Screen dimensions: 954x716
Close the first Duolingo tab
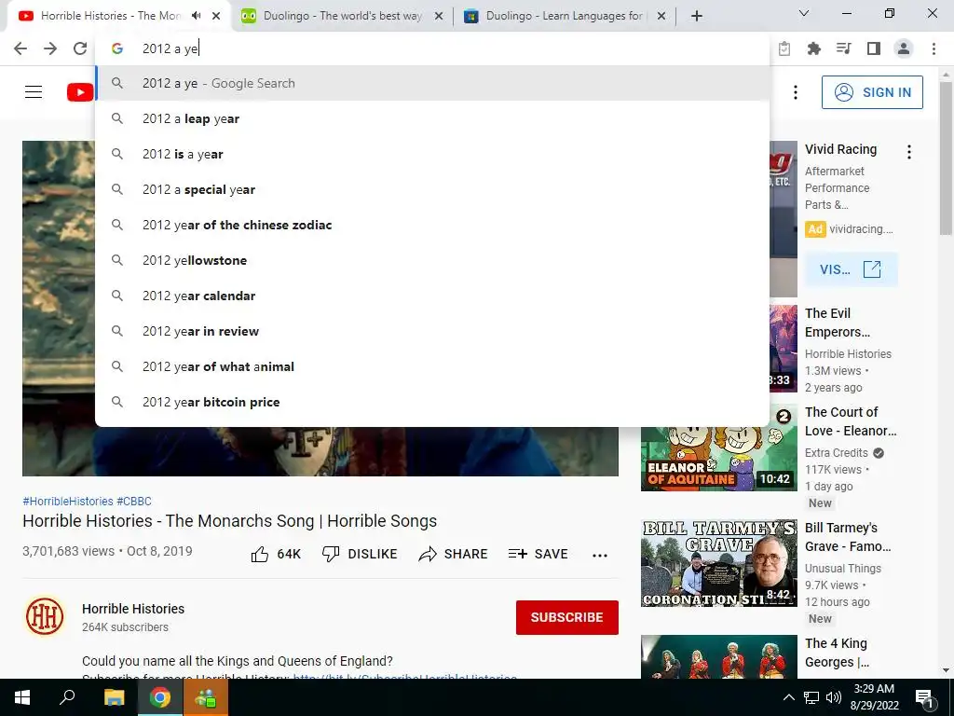point(439,16)
